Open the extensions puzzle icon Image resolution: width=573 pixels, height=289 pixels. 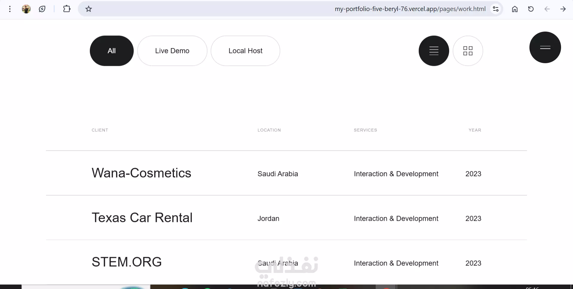[67, 9]
